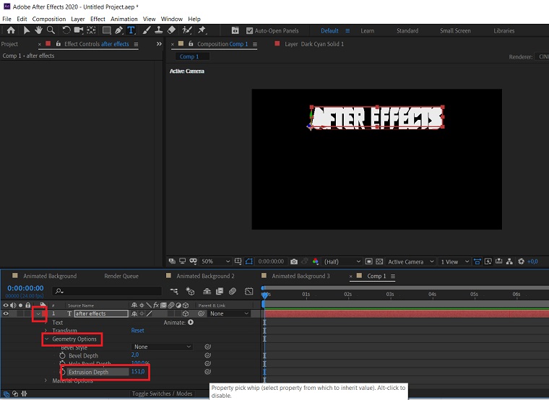Open the Bevel Style dropdown

tap(163, 347)
